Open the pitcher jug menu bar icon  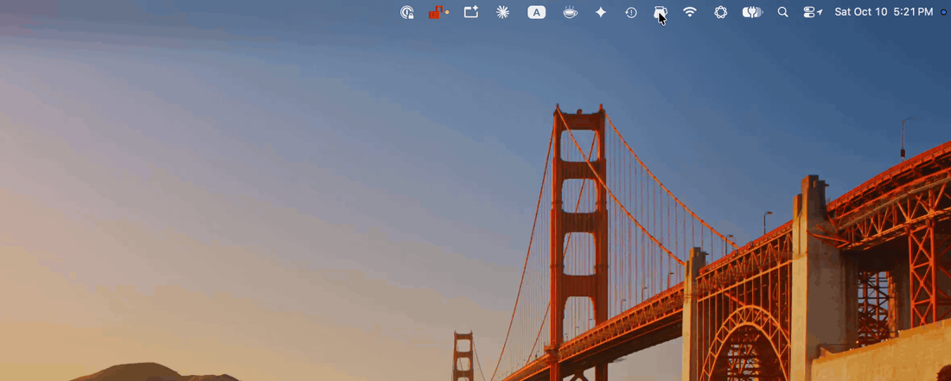(661, 12)
